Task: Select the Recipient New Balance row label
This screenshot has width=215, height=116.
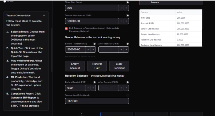Action: (151, 45)
